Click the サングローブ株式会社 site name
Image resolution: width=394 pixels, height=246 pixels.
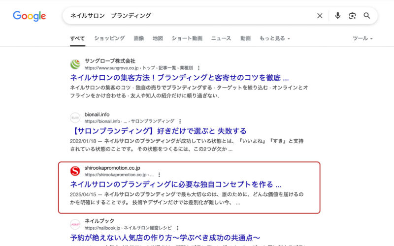pyautogui.click(x=110, y=61)
